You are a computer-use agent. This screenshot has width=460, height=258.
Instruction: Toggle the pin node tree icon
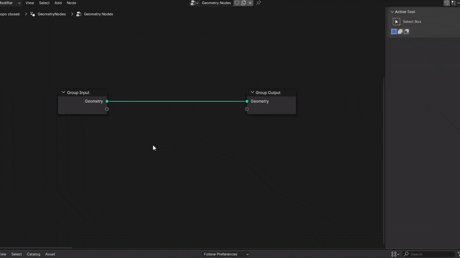[x=259, y=3]
